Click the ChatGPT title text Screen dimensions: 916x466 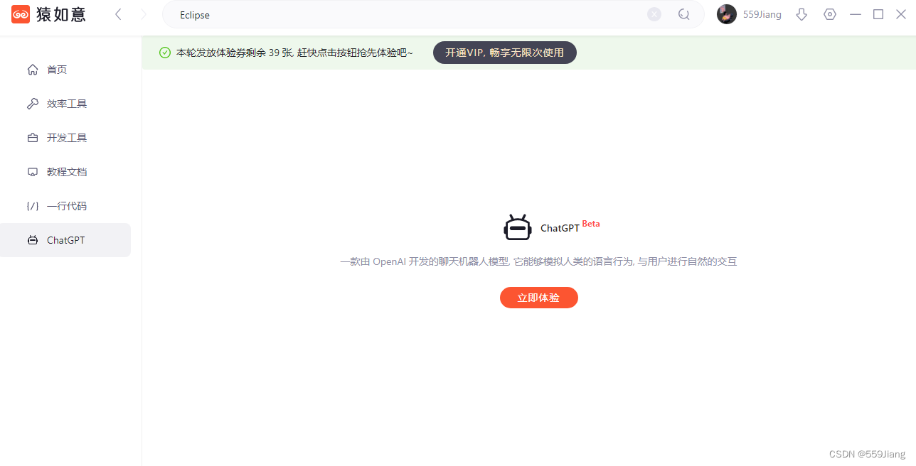[x=560, y=228]
